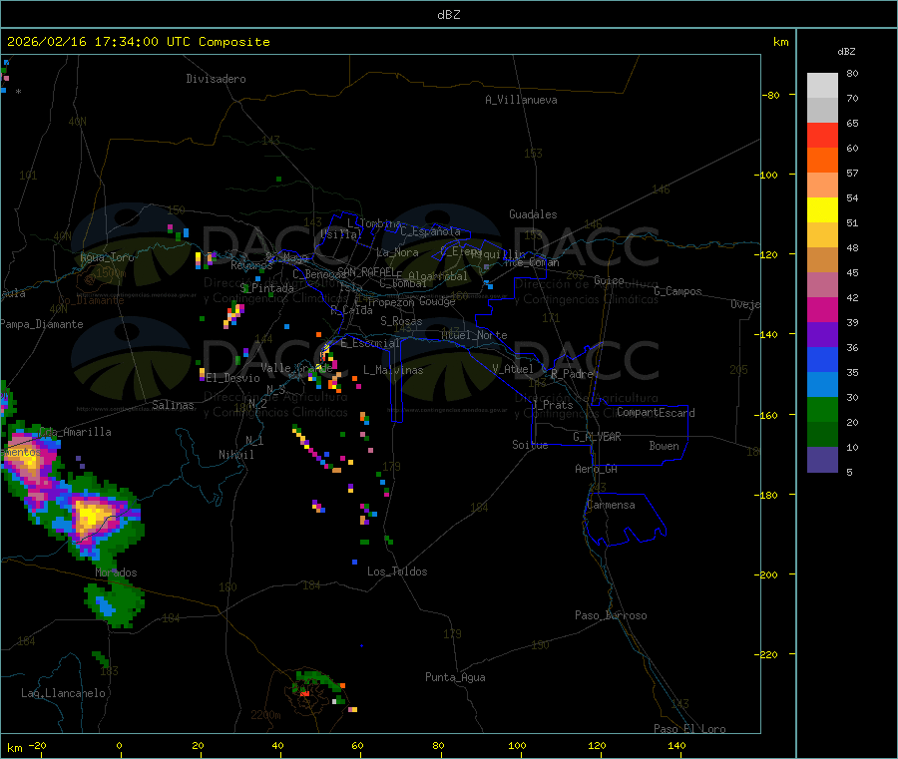
Task: Click the 0 km horizontal axis tick
Action: [119, 745]
